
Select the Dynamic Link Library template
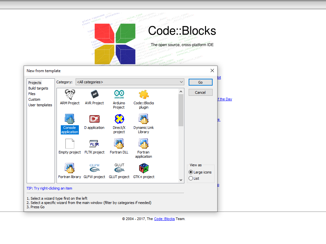tap(144, 124)
